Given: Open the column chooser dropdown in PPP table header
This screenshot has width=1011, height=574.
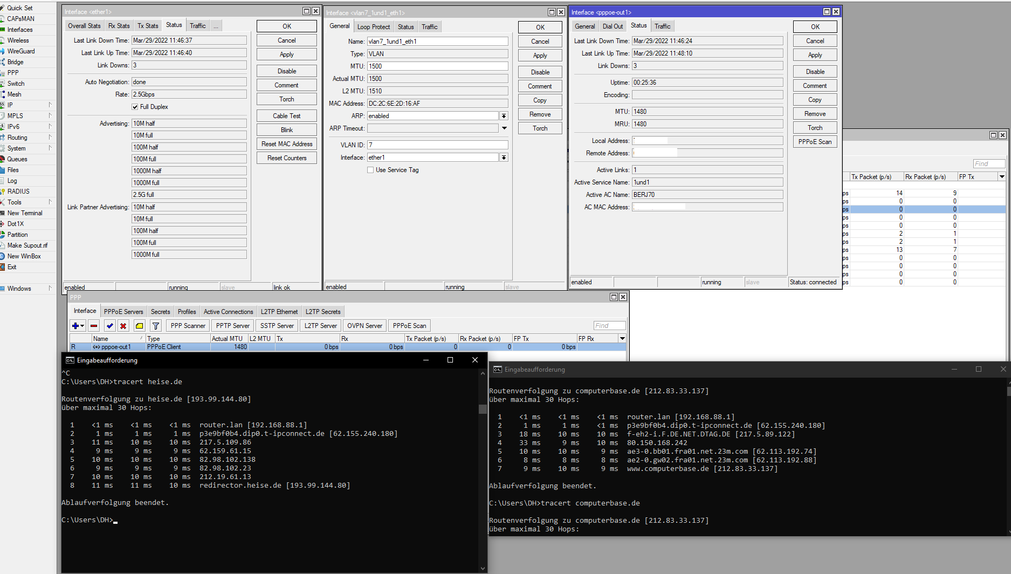Looking at the screenshot, I should 622,338.
